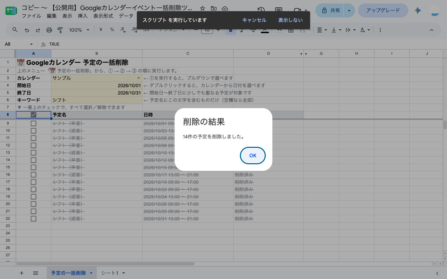Open the 100% zoom dropdown
The height and width of the screenshot is (279, 447).
pos(79,30)
